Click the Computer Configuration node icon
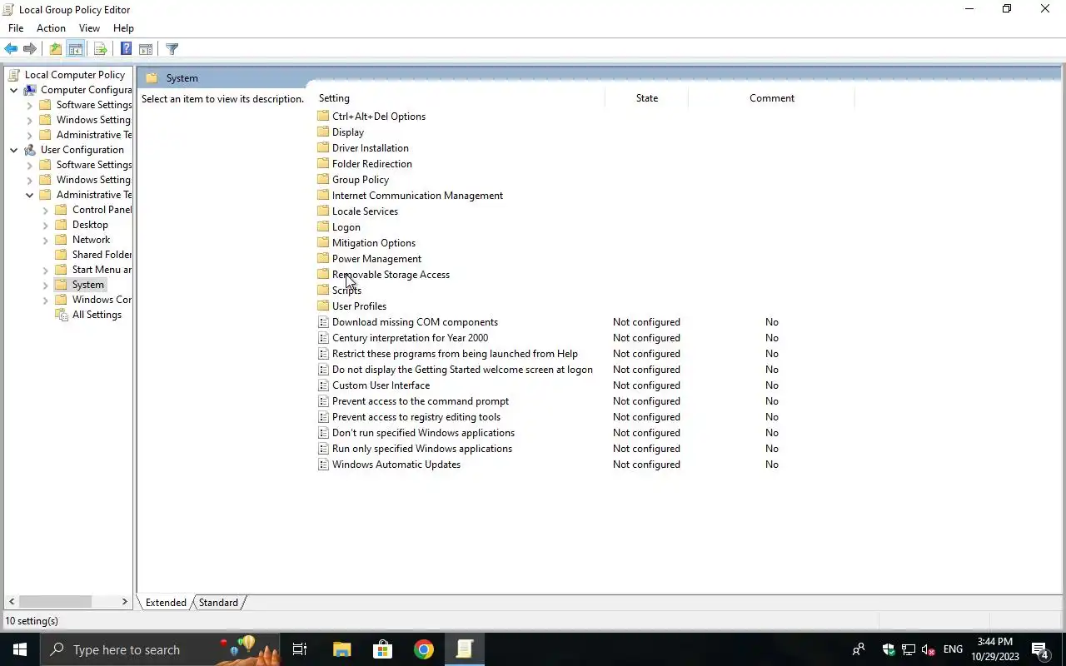Screen dimensions: 1066x666 pyautogui.click(x=30, y=90)
